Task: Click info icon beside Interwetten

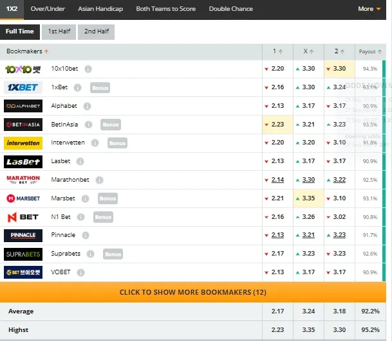Action: coord(95,143)
